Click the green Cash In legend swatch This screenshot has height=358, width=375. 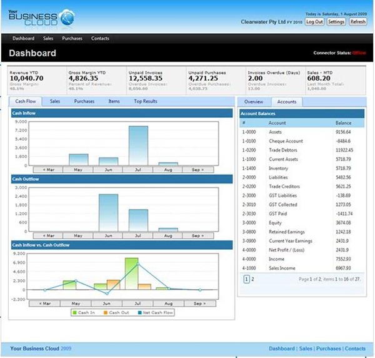coord(74,313)
